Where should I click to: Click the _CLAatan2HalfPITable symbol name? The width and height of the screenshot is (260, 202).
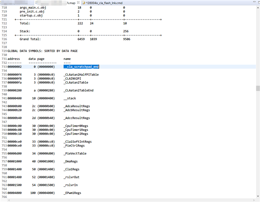(81, 75)
